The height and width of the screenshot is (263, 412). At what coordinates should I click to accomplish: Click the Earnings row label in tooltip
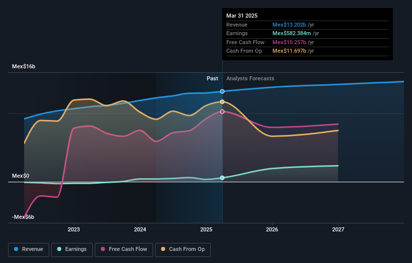click(x=237, y=33)
